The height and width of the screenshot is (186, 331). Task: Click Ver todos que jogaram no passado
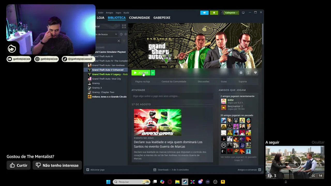(238, 159)
